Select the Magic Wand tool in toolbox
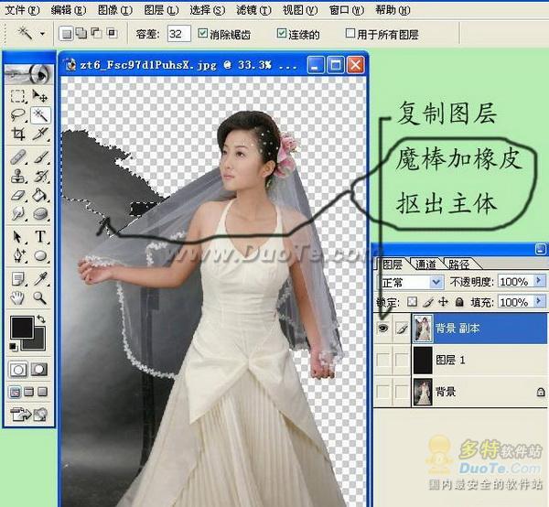Image resolution: width=549 pixels, height=507 pixels. coord(40,115)
